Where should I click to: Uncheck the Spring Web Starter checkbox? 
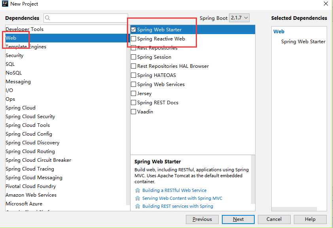point(133,30)
